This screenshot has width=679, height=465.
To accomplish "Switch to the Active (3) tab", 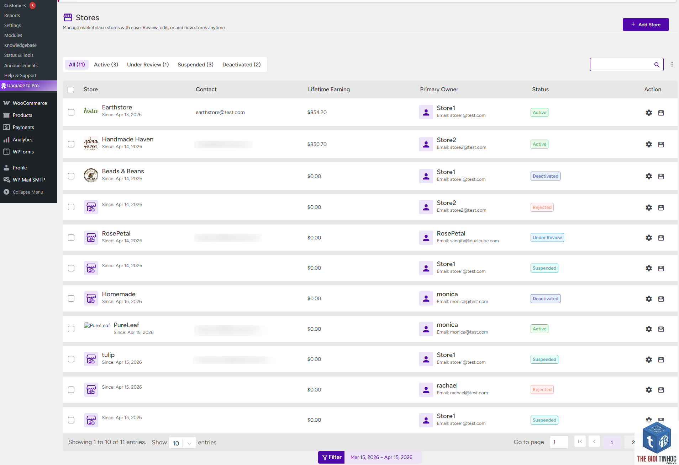I will pos(106,65).
